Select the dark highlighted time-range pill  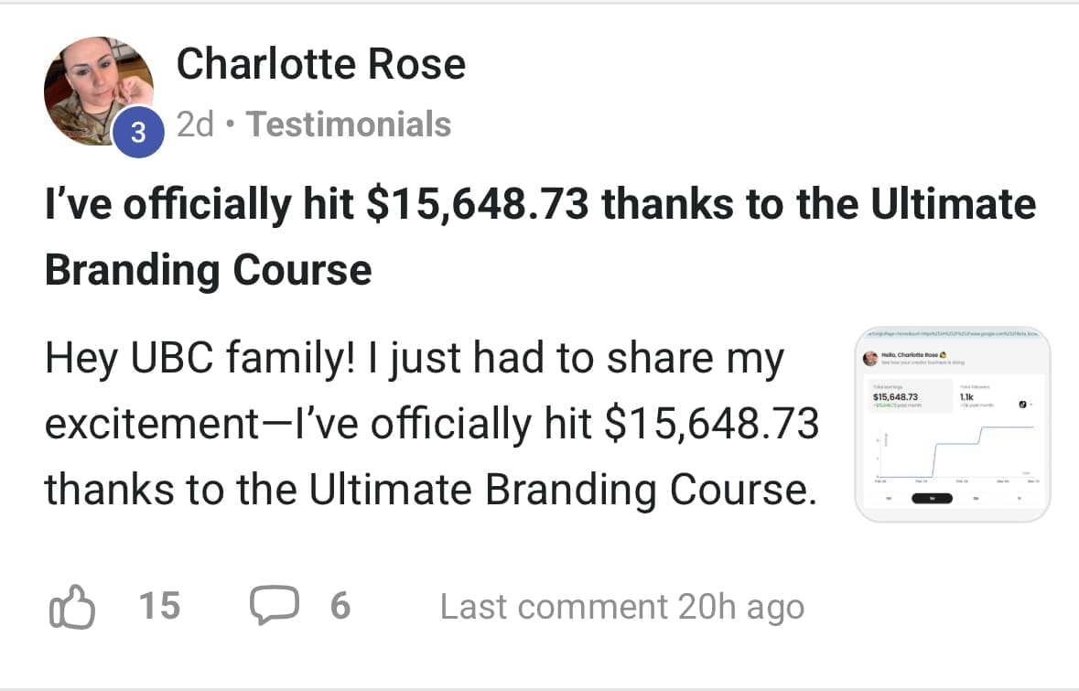(x=932, y=498)
